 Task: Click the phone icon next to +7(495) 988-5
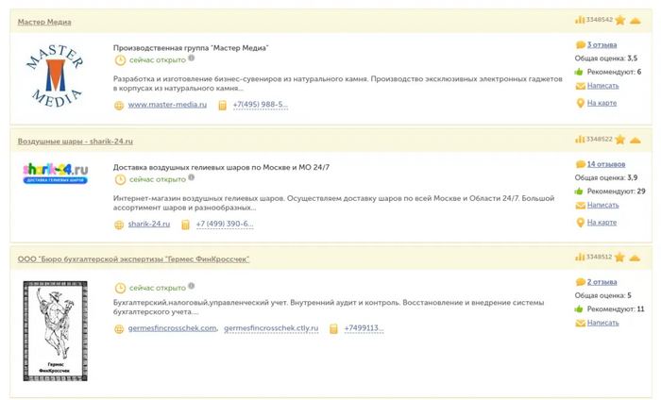[223, 106]
